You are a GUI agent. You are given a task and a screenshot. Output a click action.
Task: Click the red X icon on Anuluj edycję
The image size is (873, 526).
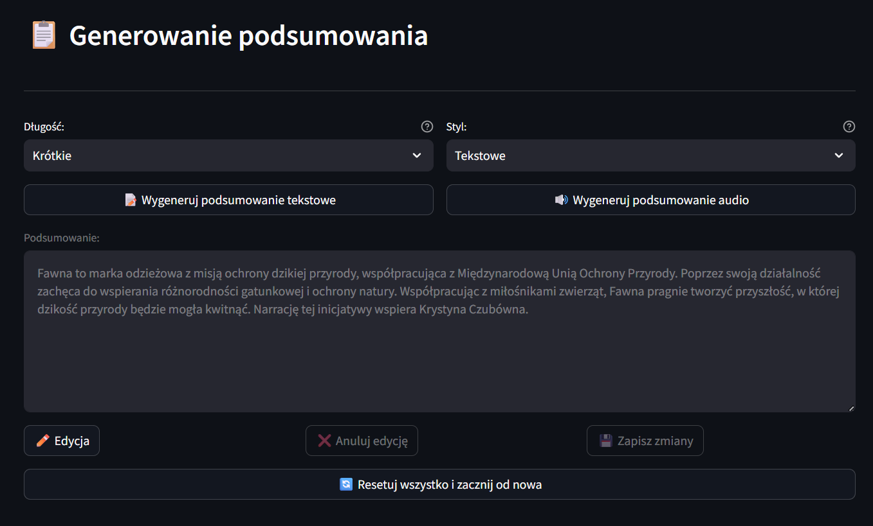325,441
